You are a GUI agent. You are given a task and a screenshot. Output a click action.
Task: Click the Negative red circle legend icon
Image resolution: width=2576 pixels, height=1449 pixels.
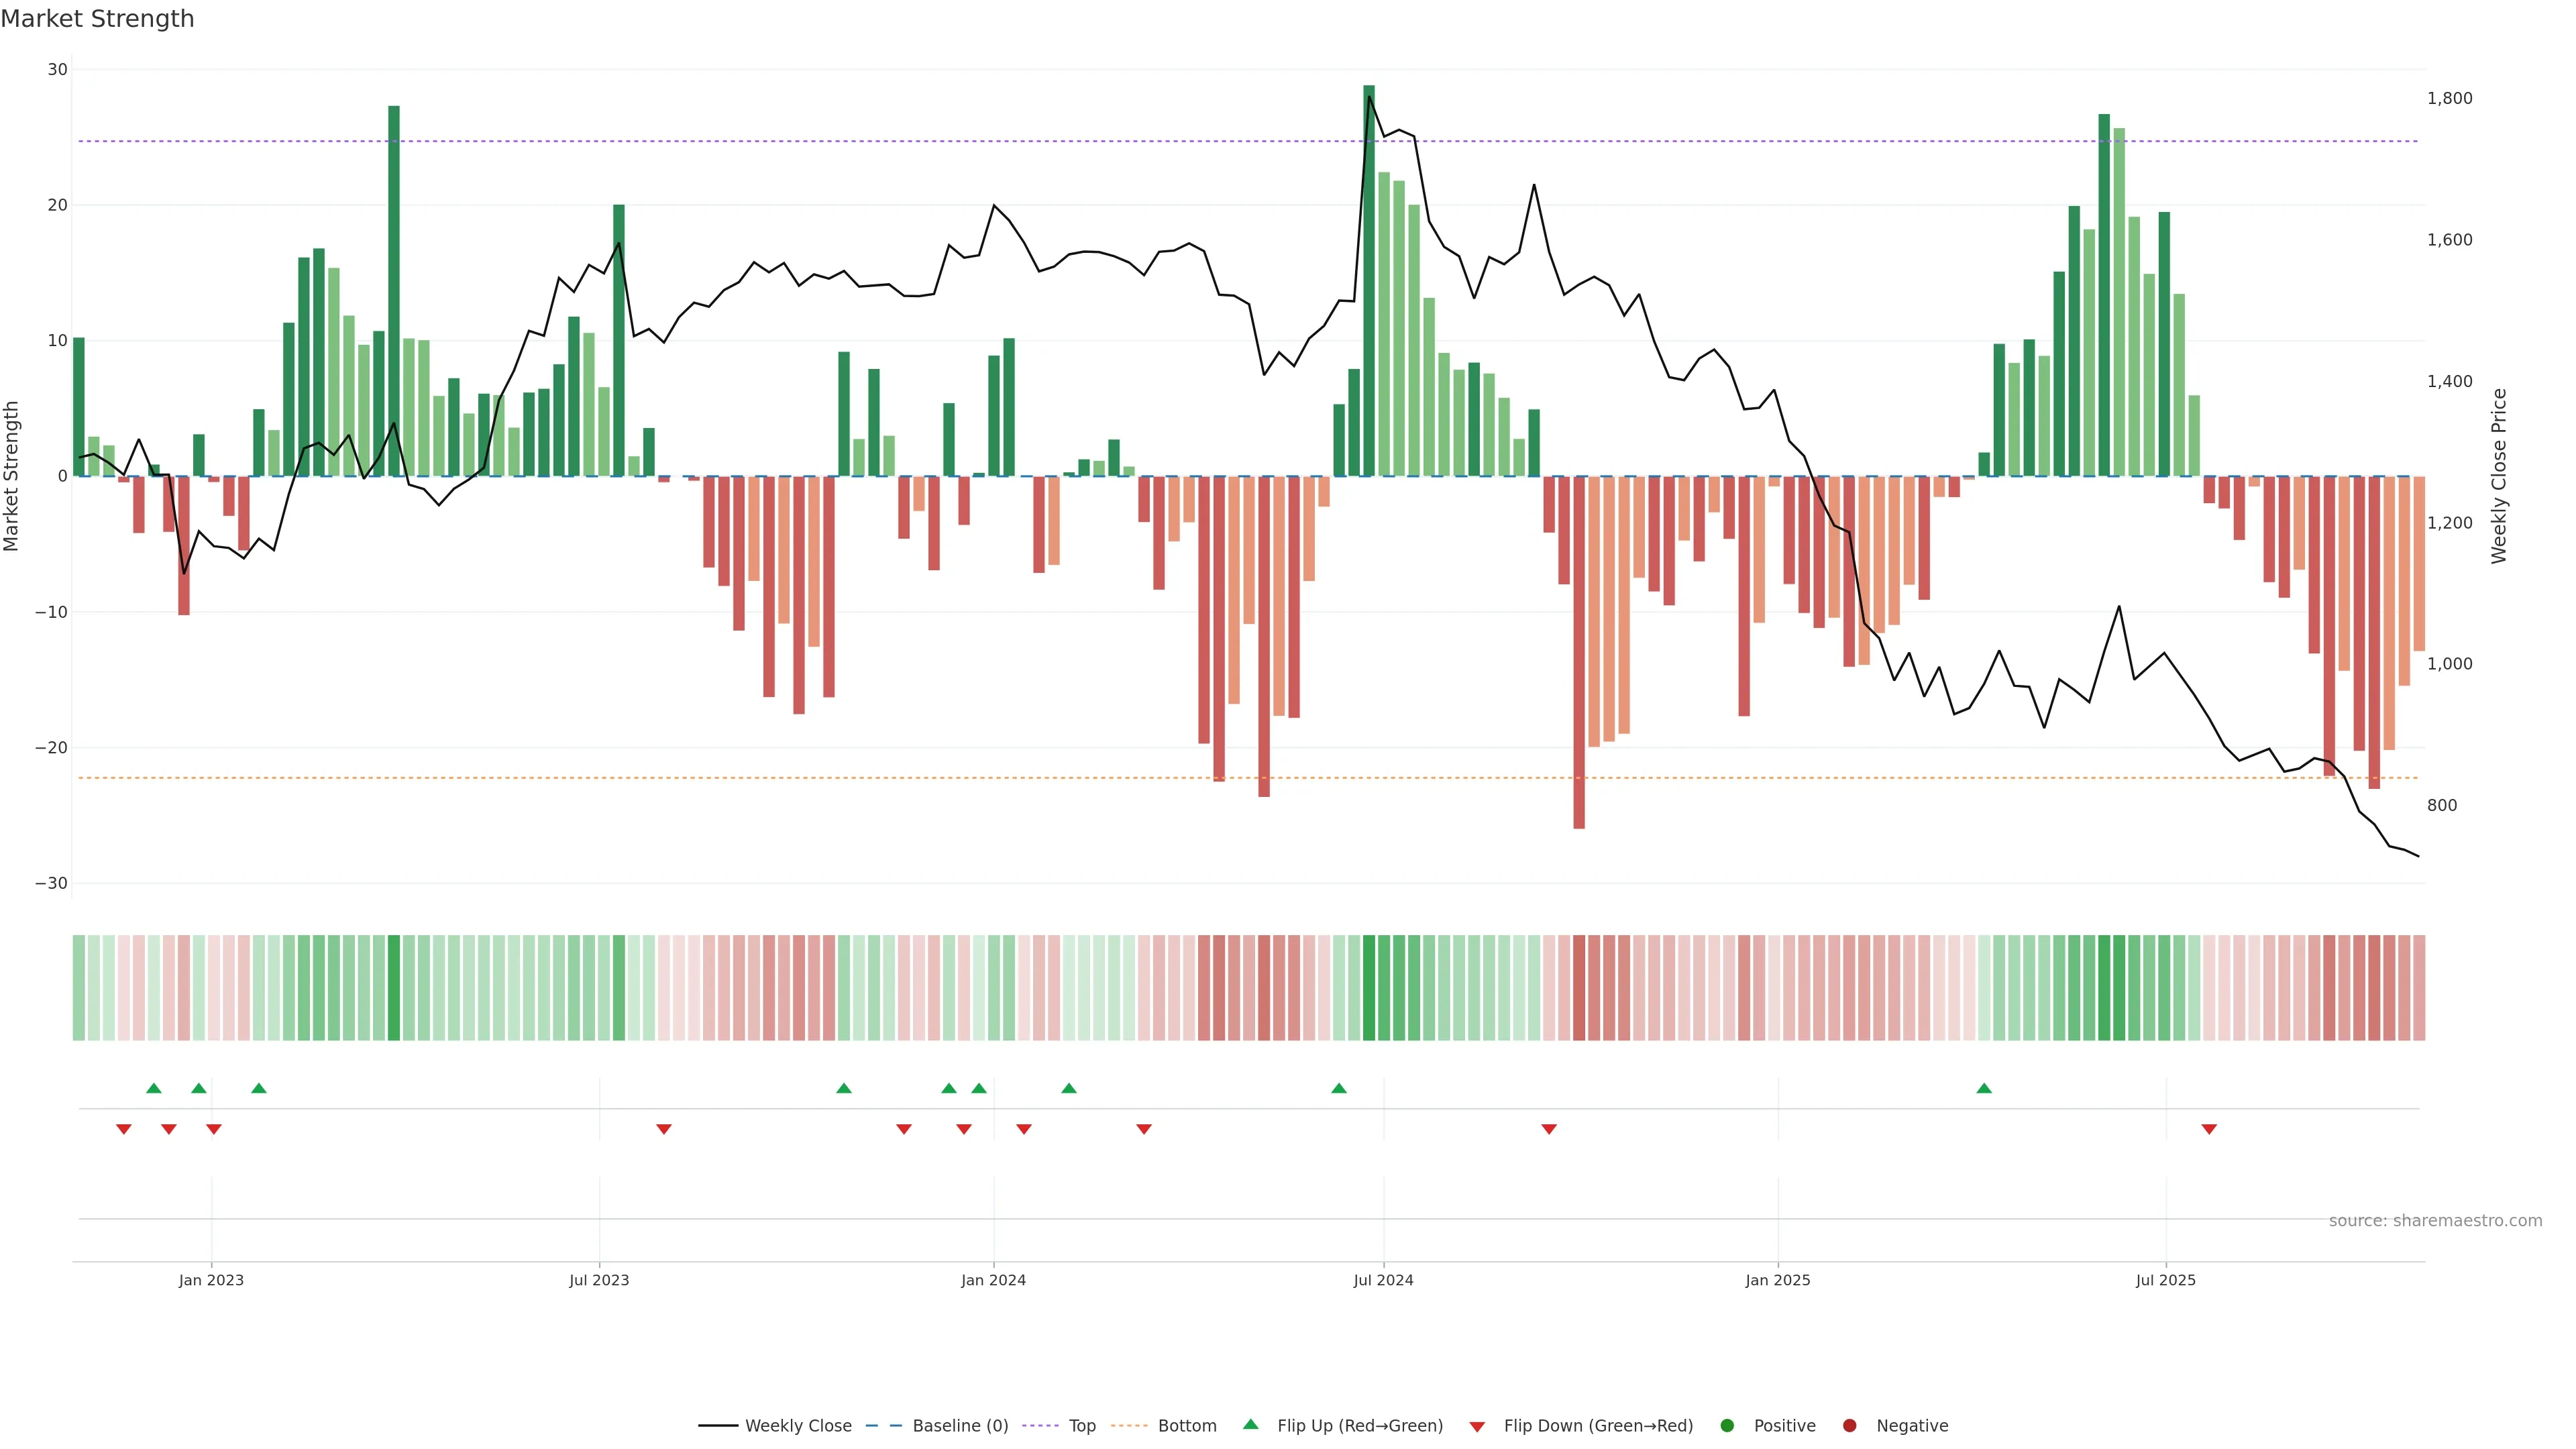tap(1849, 1425)
